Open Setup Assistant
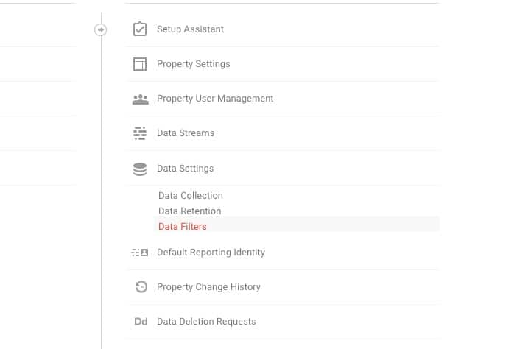The image size is (517, 349). click(x=190, y=29)
